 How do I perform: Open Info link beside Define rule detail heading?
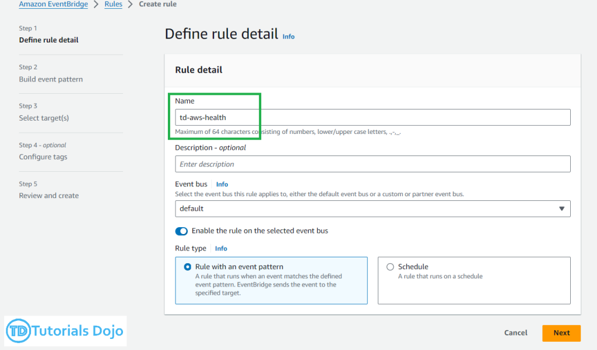[289, 36]
